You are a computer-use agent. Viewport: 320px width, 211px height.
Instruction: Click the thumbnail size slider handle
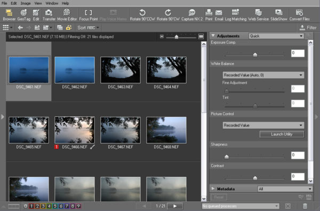(x=177, y=37)
